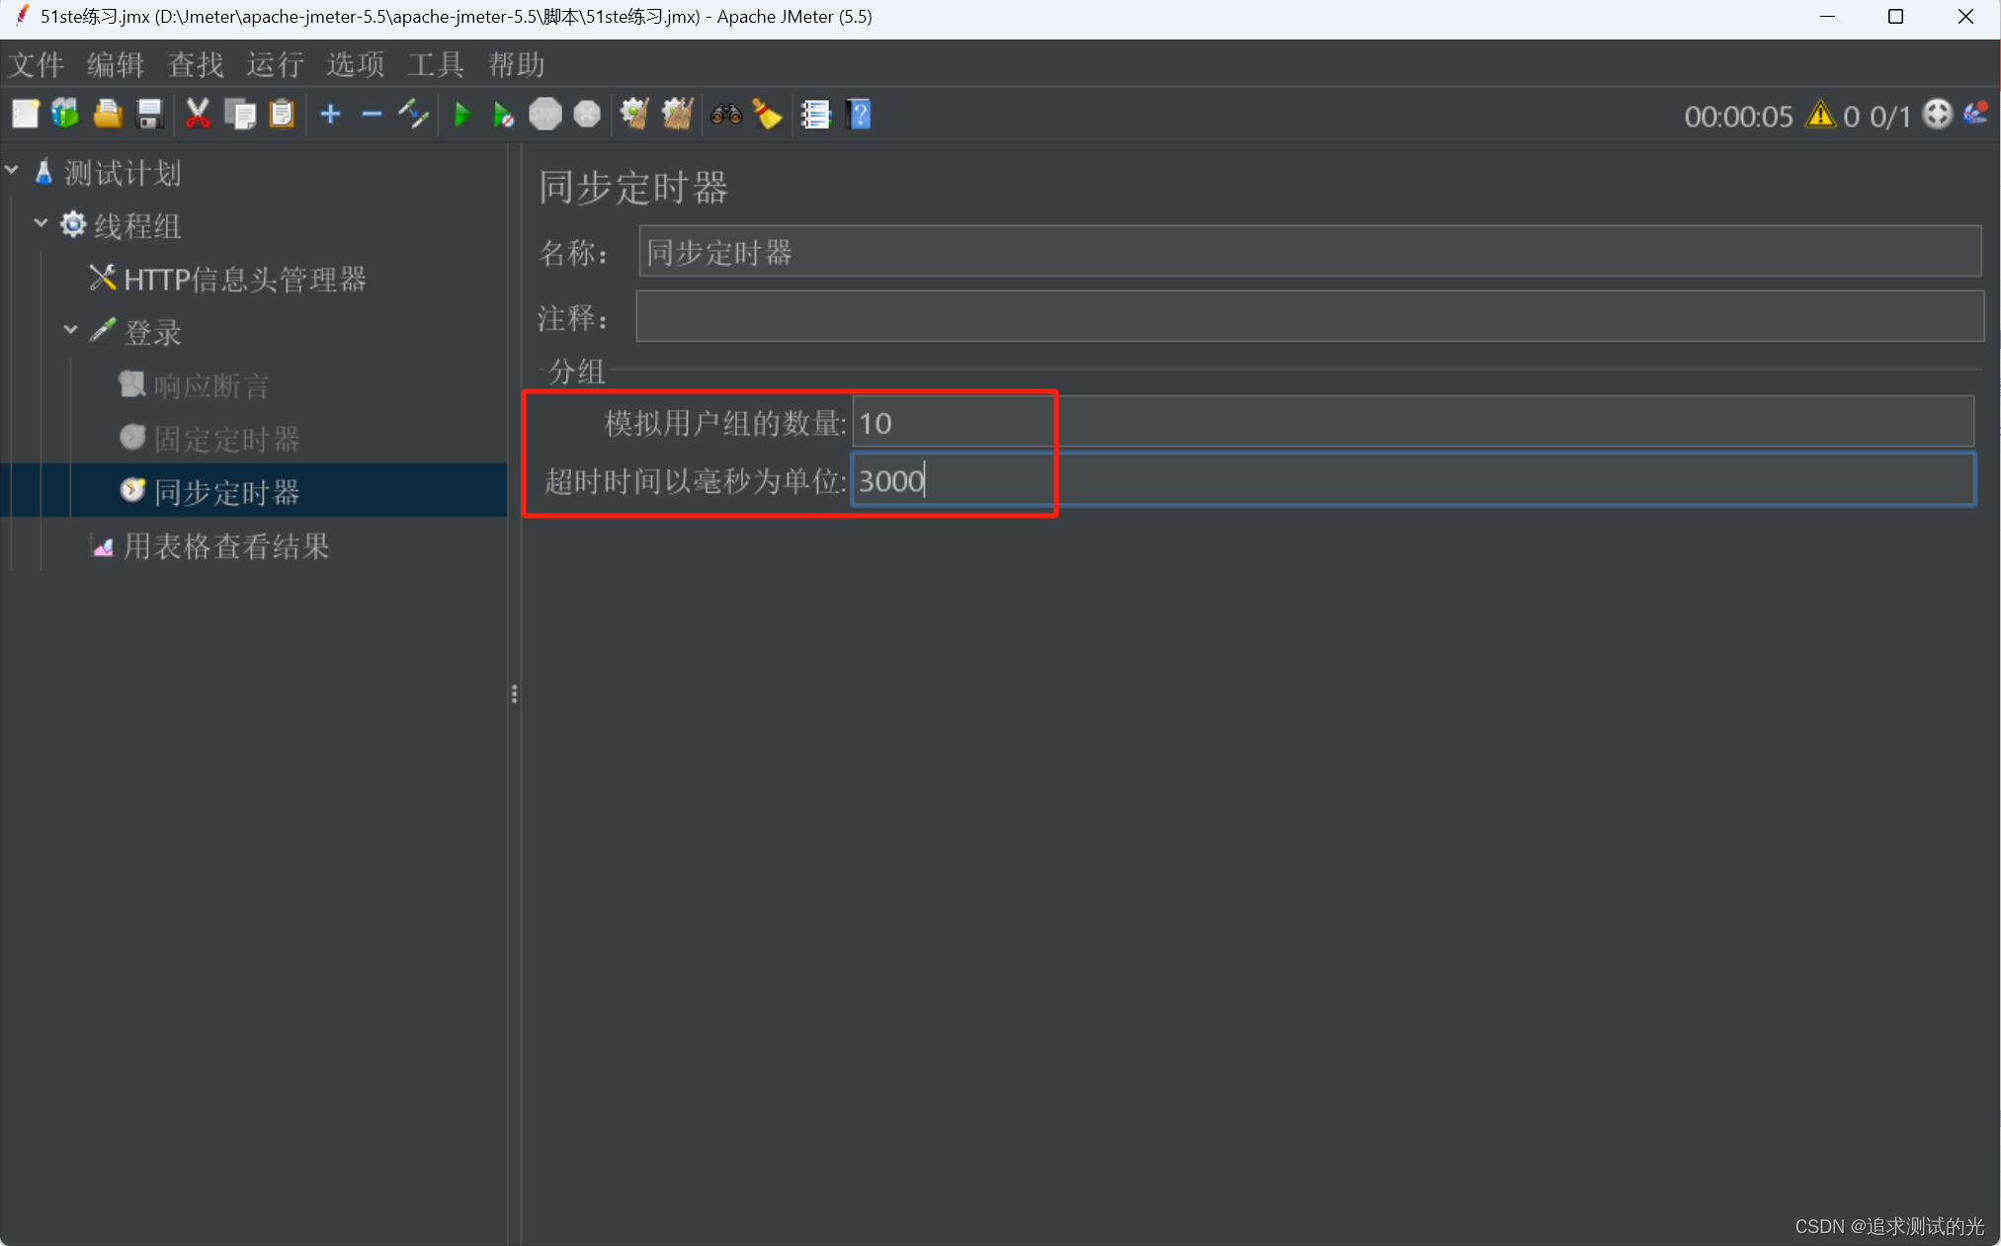Open the Function helper dialog icon

(816, 115)
